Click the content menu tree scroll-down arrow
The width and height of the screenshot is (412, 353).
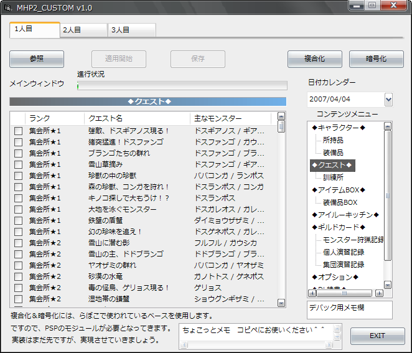[x=387, y=285]
